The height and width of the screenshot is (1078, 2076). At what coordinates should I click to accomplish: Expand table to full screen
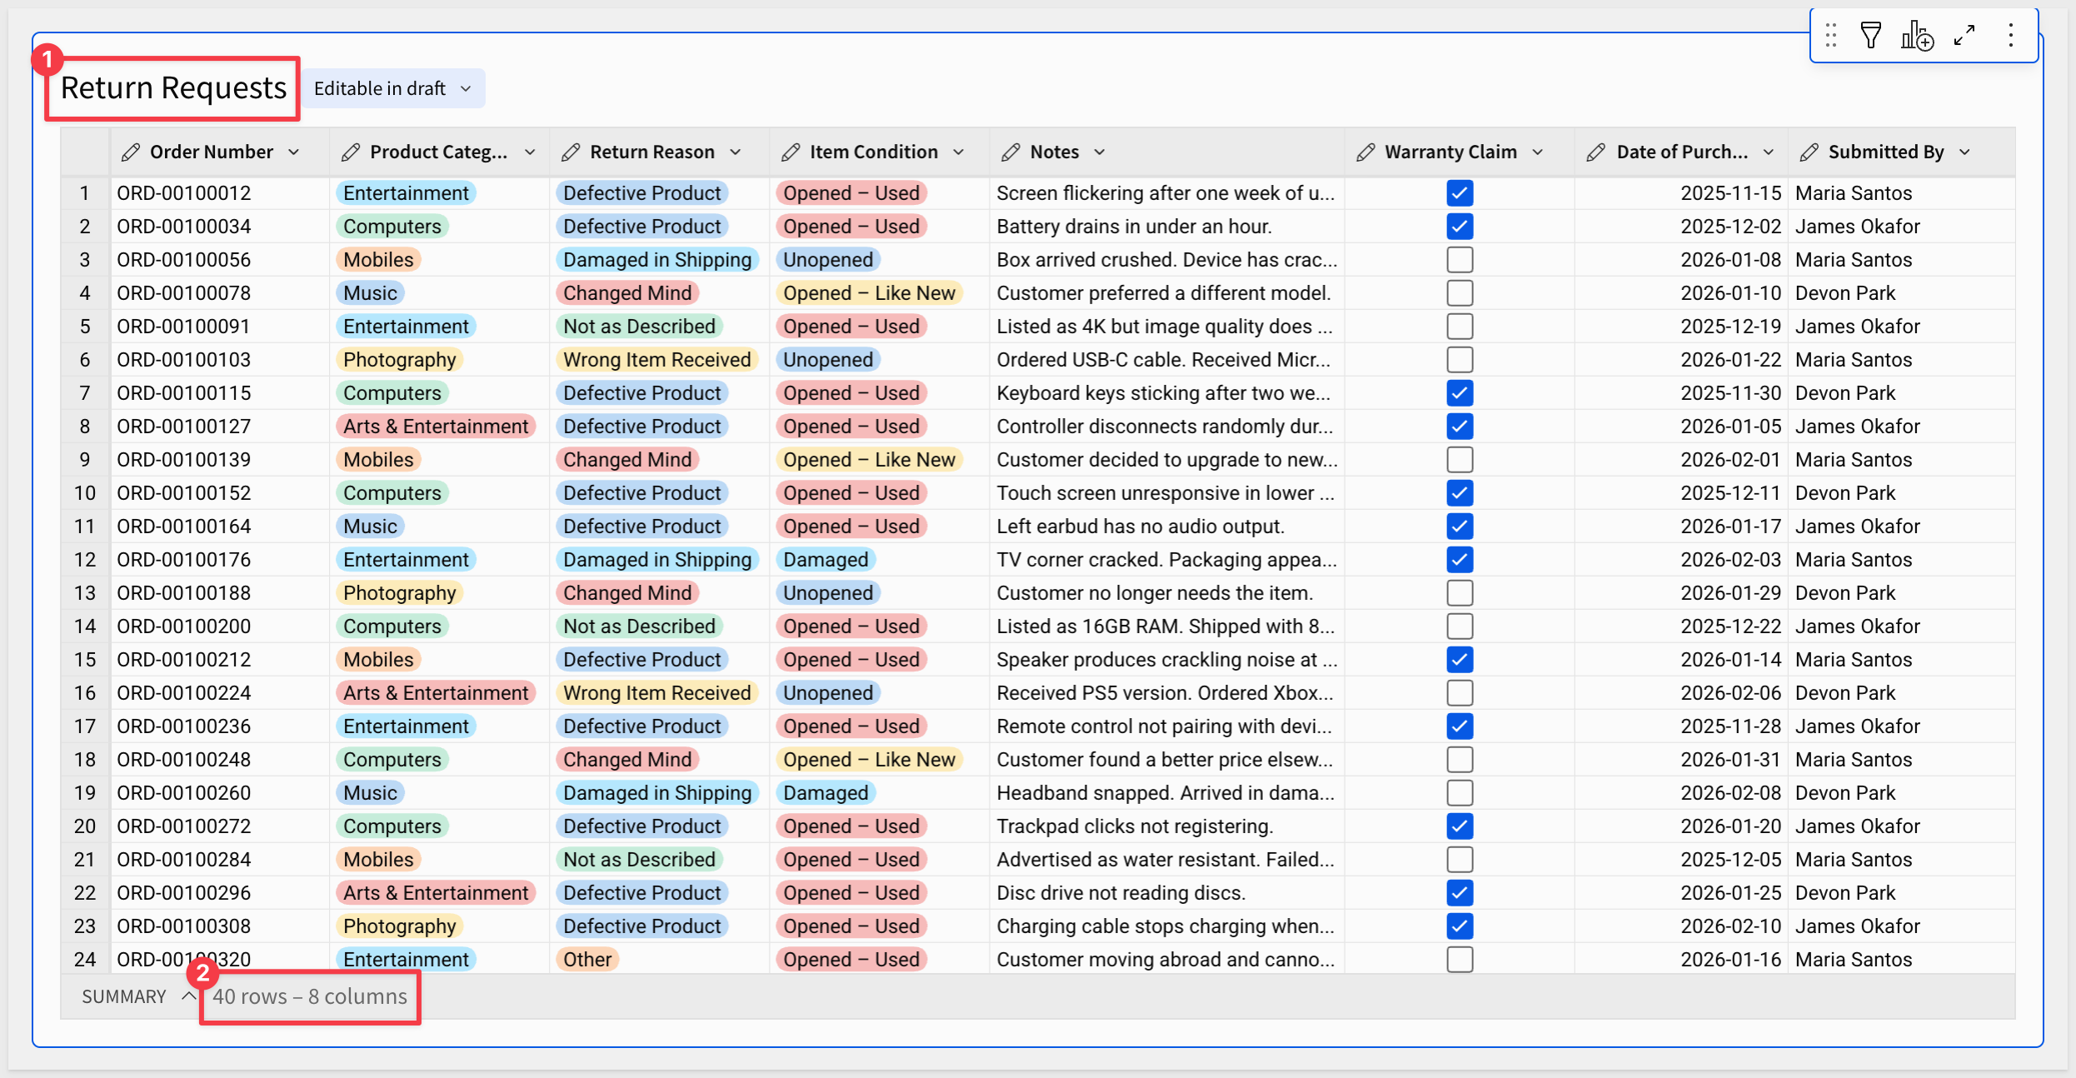click(1964, 35)
